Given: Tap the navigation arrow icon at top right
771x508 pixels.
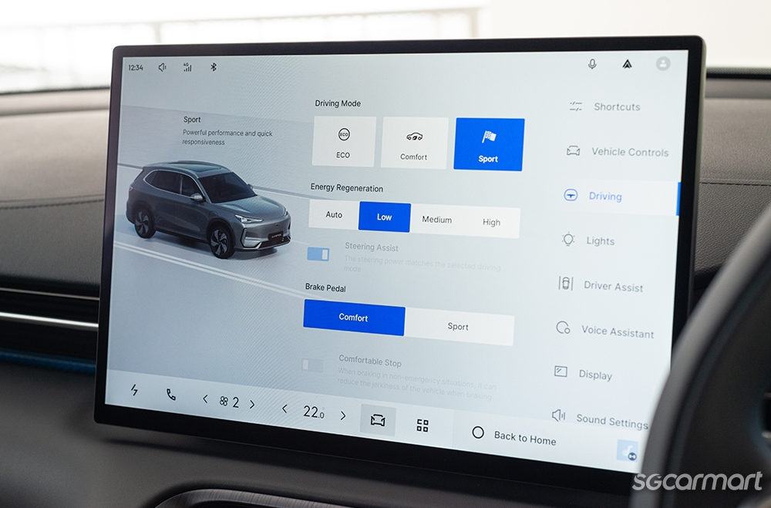Looking at the screenshot, I should pyautogui.click(x=627, y=64).
